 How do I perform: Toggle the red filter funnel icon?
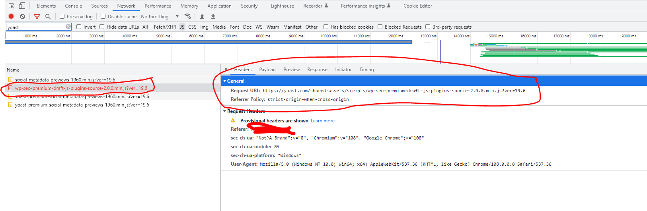(37, 16)
